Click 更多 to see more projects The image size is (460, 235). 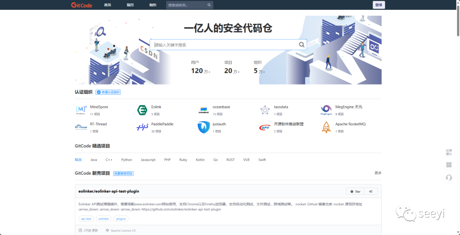[x=378, y=173]
